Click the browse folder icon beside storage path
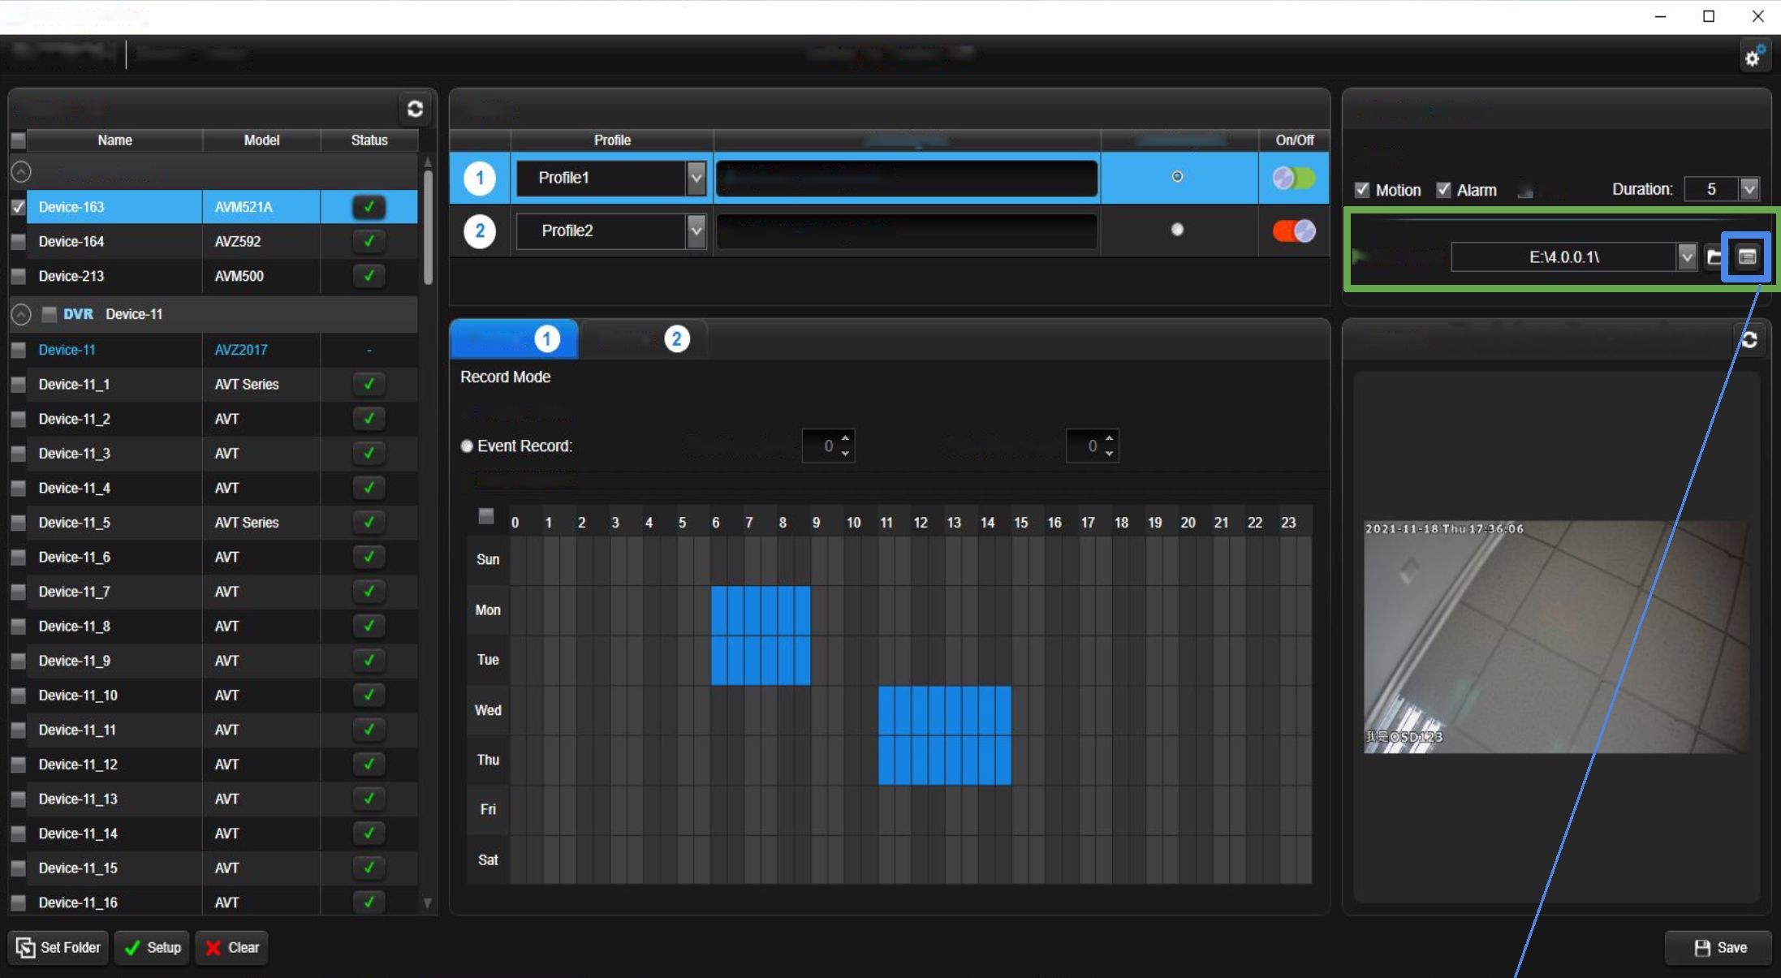Viewport: 1781px width, 978px height. (x=1714, y=257)
